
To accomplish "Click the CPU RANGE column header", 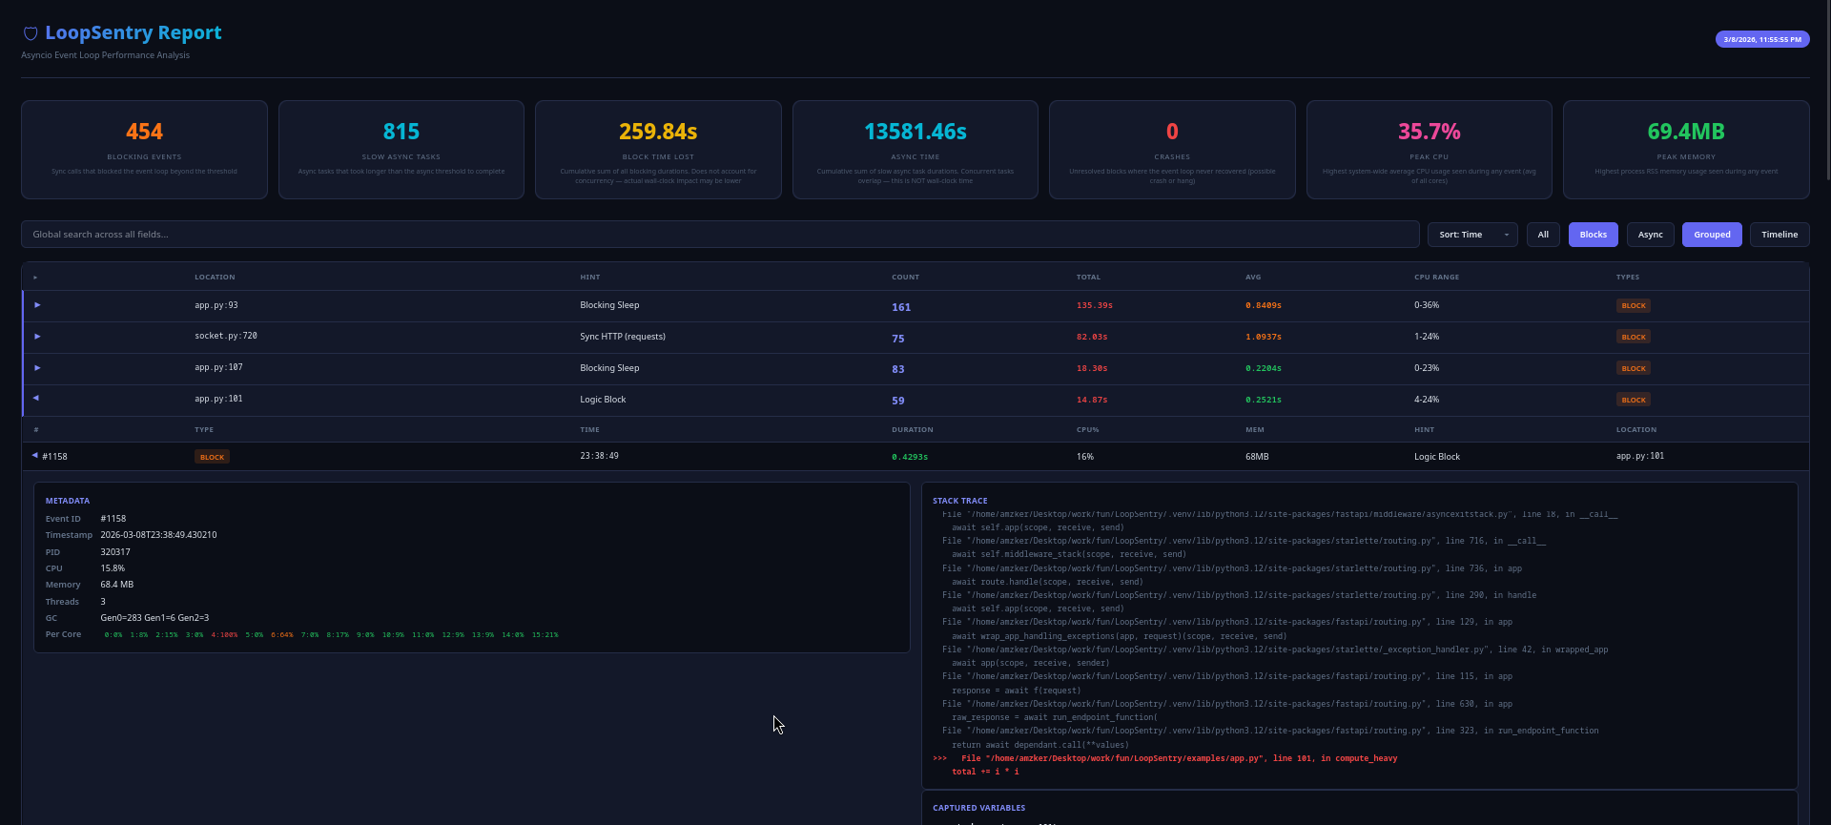I will pos(1436,278).
